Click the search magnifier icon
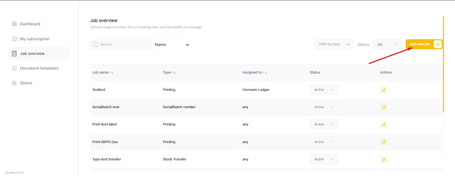 click(x=96, y=45)
